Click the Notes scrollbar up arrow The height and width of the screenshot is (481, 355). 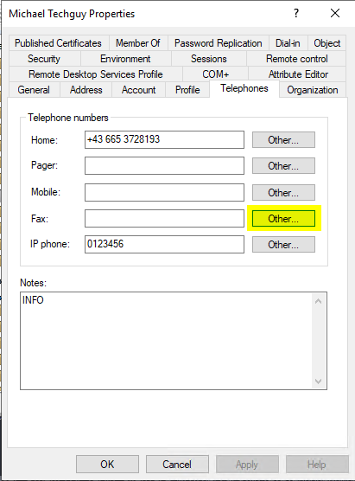(x=318, y=301)
